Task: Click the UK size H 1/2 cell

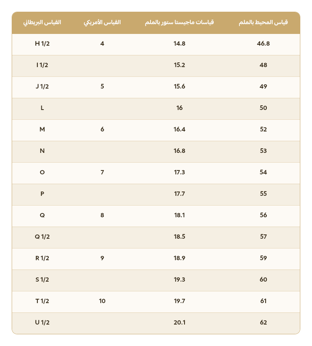Action: pos(42,44)
